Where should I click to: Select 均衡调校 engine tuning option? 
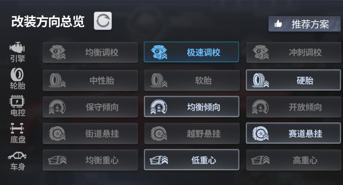[90, 52]
